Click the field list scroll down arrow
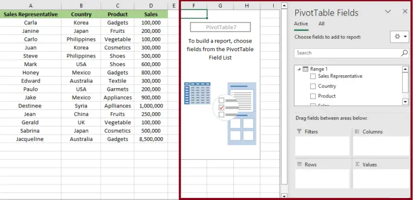 click(405, 102)
